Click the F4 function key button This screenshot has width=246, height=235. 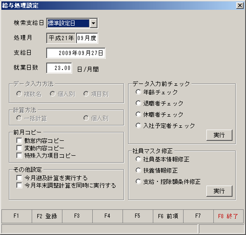(x=108, y=216)
